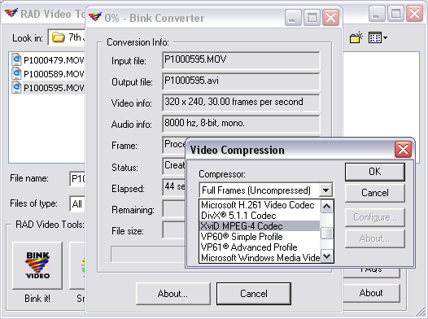Click the codec list scrollbar thumb
Screen dimensions: 428x319
[x=327, y=234]
